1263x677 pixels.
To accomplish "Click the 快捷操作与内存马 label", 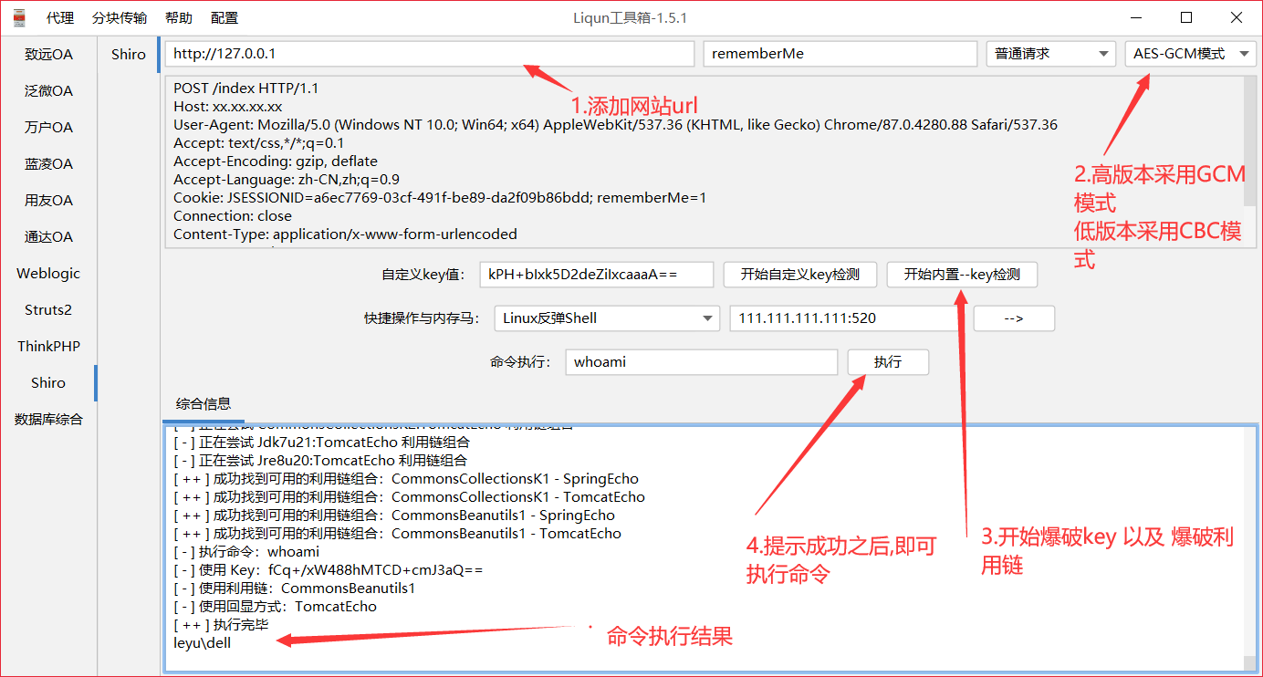I will click(x=423, y=318).
